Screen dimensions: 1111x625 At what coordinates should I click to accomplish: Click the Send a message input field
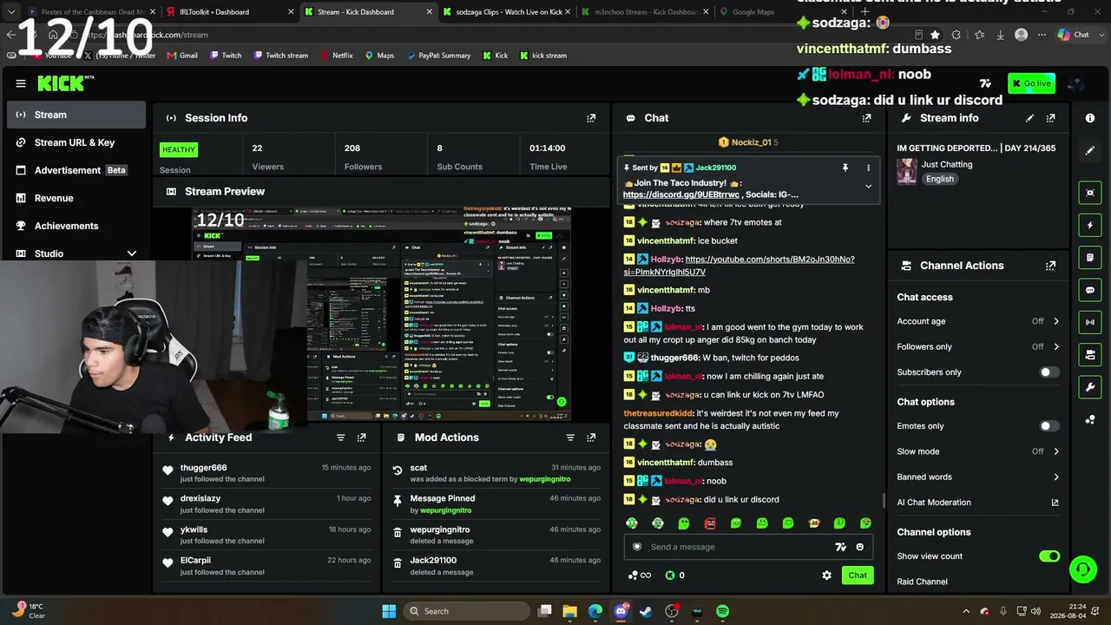click(748, 547)
